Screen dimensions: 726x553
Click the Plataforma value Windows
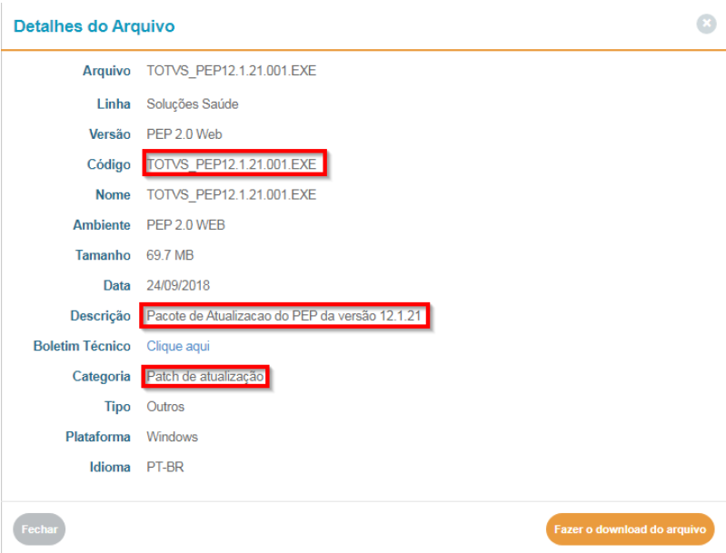[173, 437]
